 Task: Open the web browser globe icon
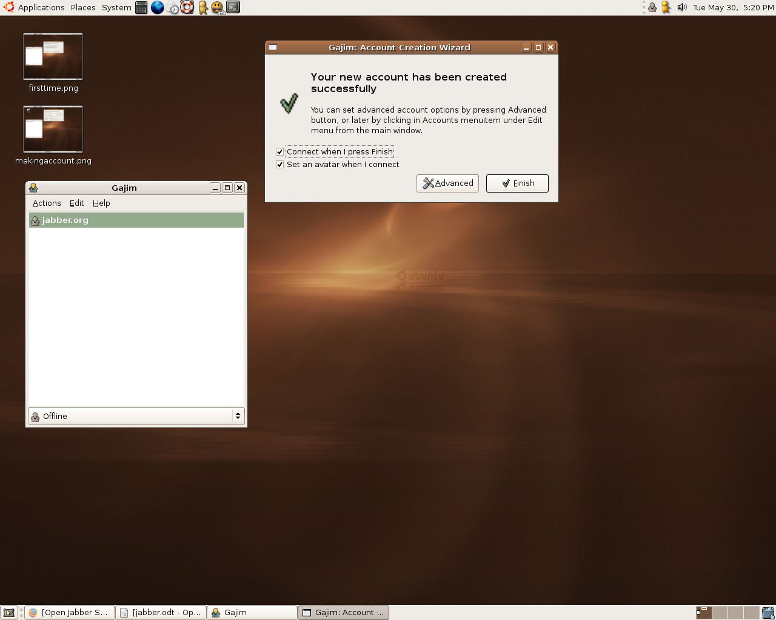tap(157, 7)
